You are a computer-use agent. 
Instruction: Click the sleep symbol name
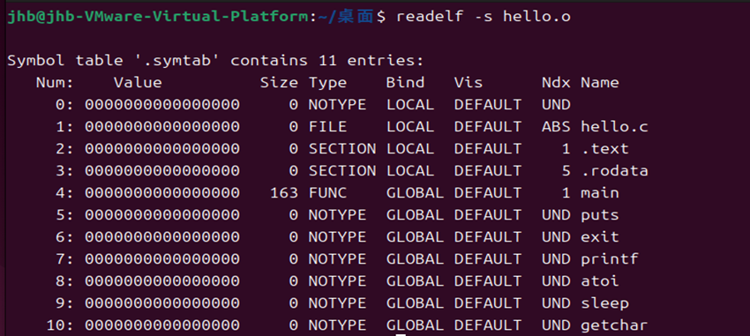click(604, 303)
